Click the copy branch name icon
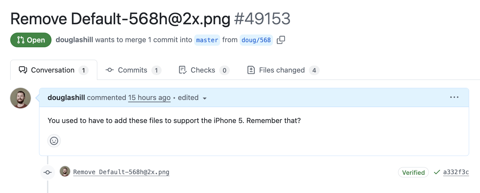Image resolution: width=480 pixels, height=193 pixels. [281, 40]
